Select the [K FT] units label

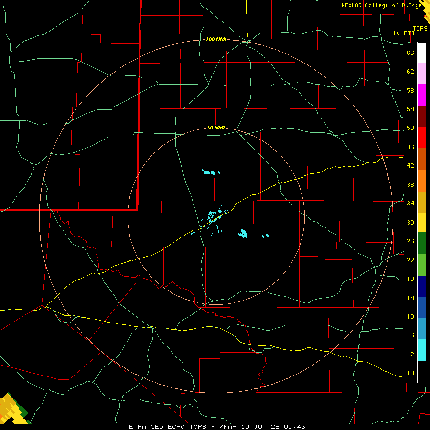tap(404, 33)
